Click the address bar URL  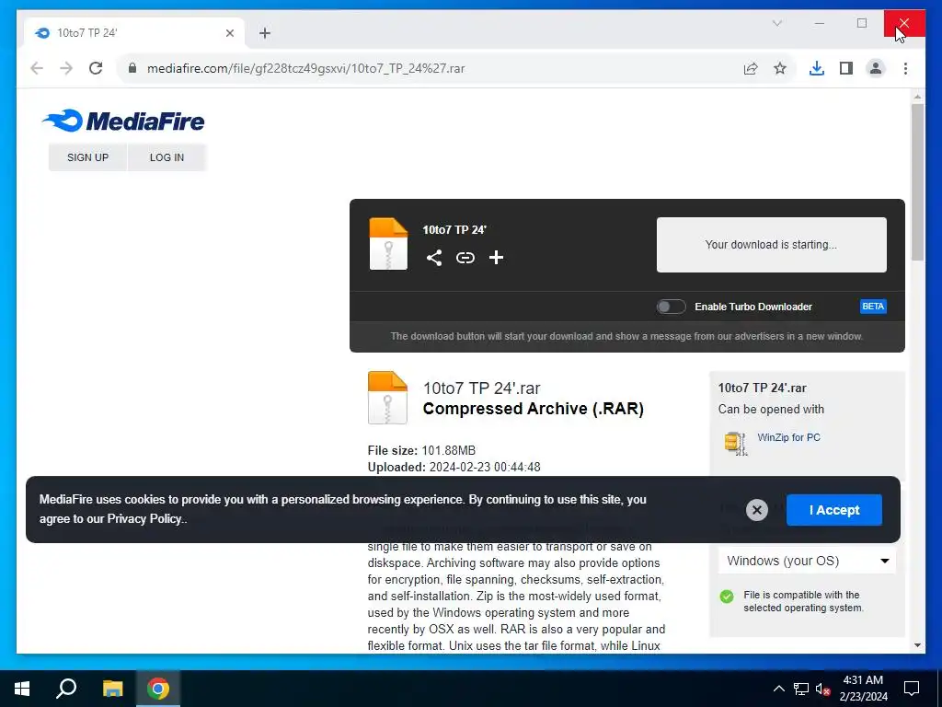click(305, 68)
